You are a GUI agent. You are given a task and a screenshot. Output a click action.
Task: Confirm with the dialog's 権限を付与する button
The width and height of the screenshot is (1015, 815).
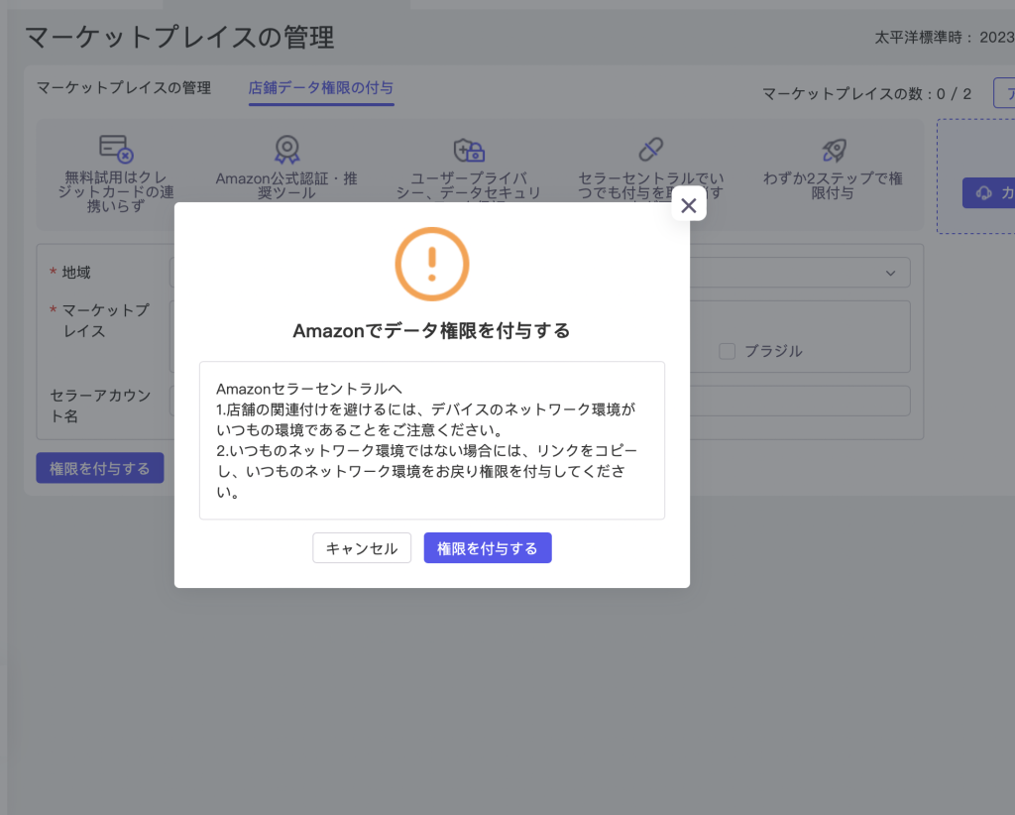click(x=487, y=548)
